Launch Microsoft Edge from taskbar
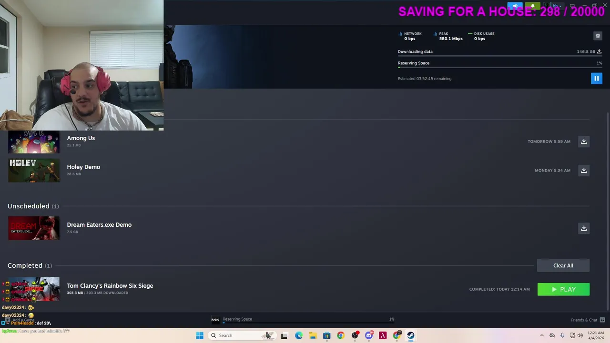 (299, 335)
